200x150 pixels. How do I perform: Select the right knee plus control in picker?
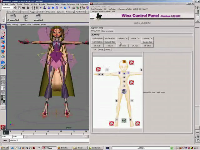tap(132, 101)
